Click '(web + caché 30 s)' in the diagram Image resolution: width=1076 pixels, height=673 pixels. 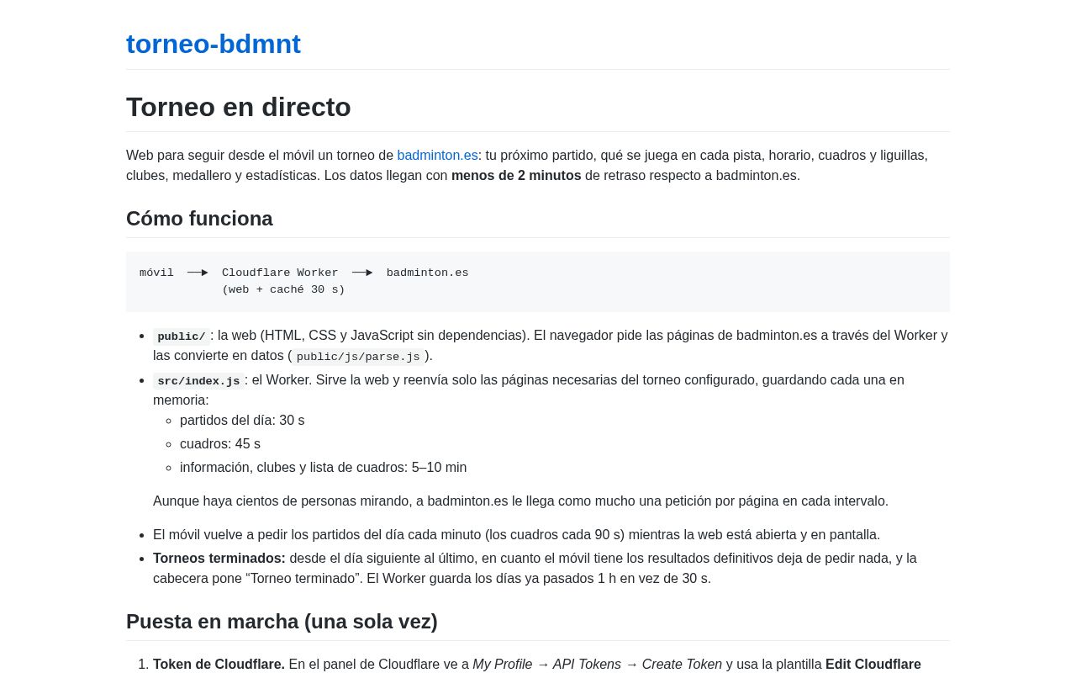point(283,290)
